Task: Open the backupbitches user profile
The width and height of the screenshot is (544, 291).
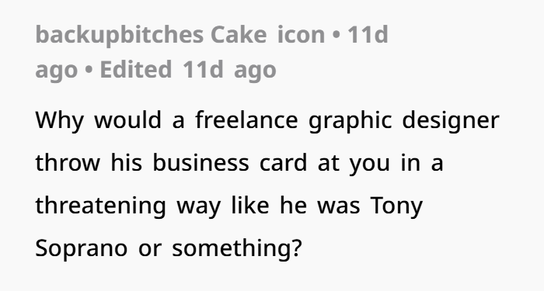Action: [x=120, y=35]
